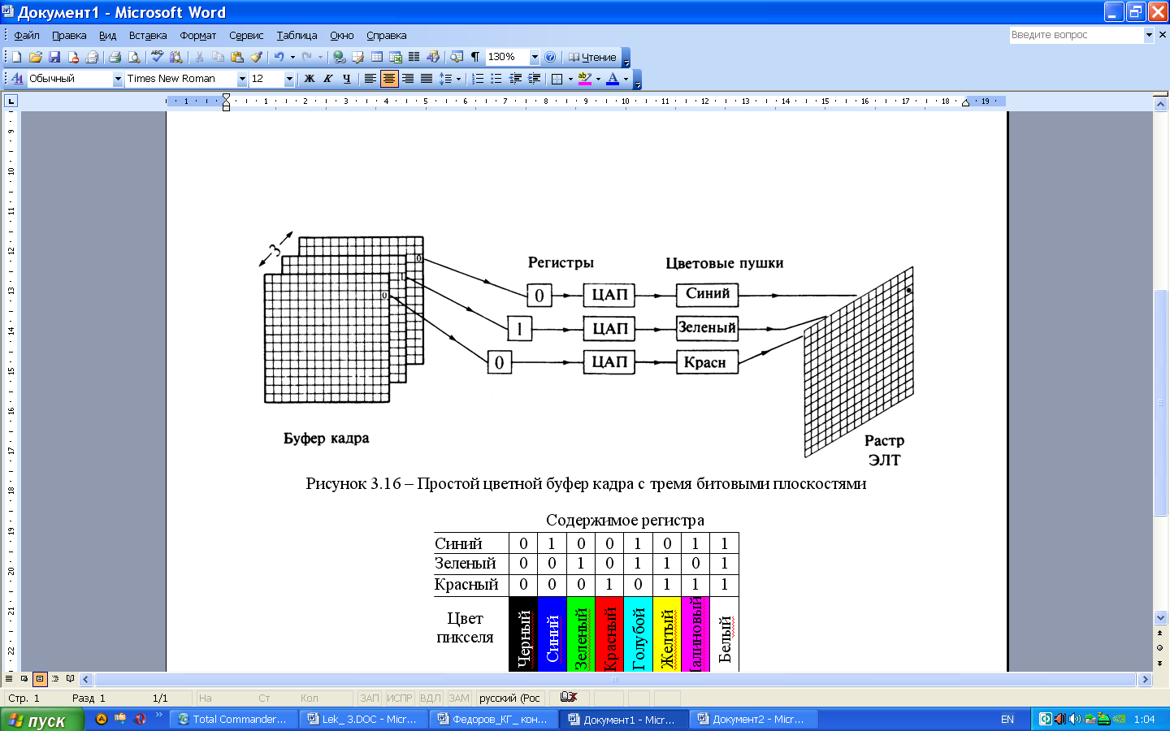
Task: Click the Copy icon
Action: (x=218, y=57)
